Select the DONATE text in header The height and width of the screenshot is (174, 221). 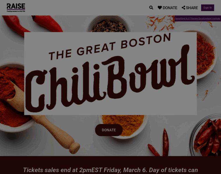170,8
